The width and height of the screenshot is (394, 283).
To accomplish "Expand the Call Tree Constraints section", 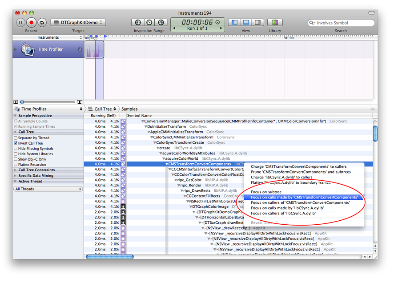I will 16,170.
